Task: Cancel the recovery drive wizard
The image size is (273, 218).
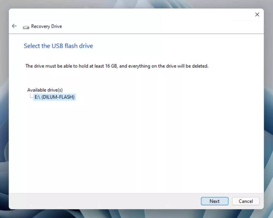Action: click(246, 201)
